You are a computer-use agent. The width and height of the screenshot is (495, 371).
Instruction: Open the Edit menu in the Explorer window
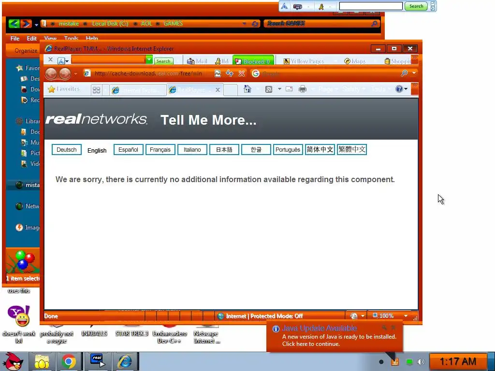pos(31,38)
